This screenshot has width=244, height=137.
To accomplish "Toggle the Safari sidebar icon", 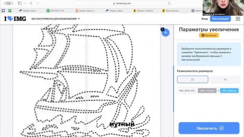I will point(20,3).
